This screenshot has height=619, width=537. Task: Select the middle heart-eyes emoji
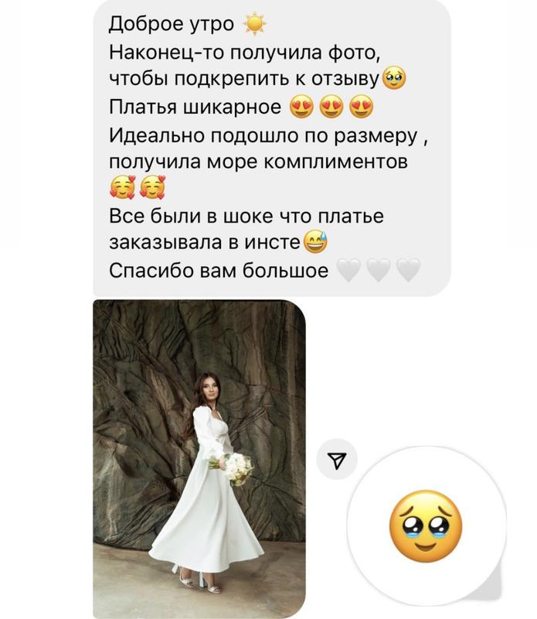pyautogui.click(x=331, y=107)
